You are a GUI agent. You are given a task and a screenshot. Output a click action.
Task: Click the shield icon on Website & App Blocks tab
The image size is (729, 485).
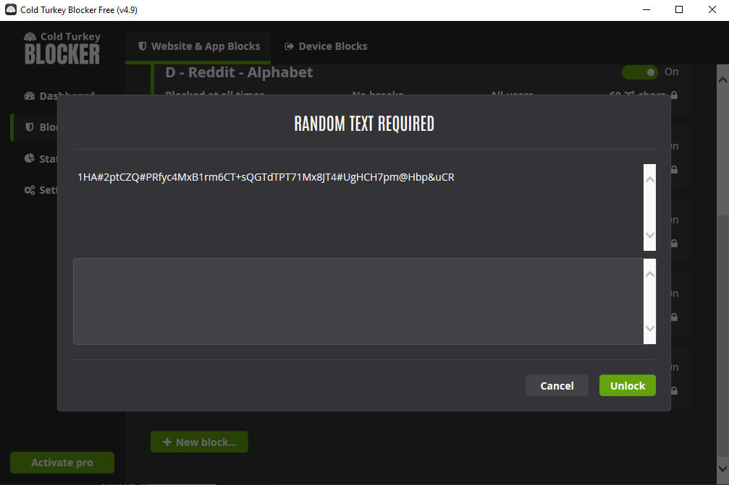click(x=143, y=46)
